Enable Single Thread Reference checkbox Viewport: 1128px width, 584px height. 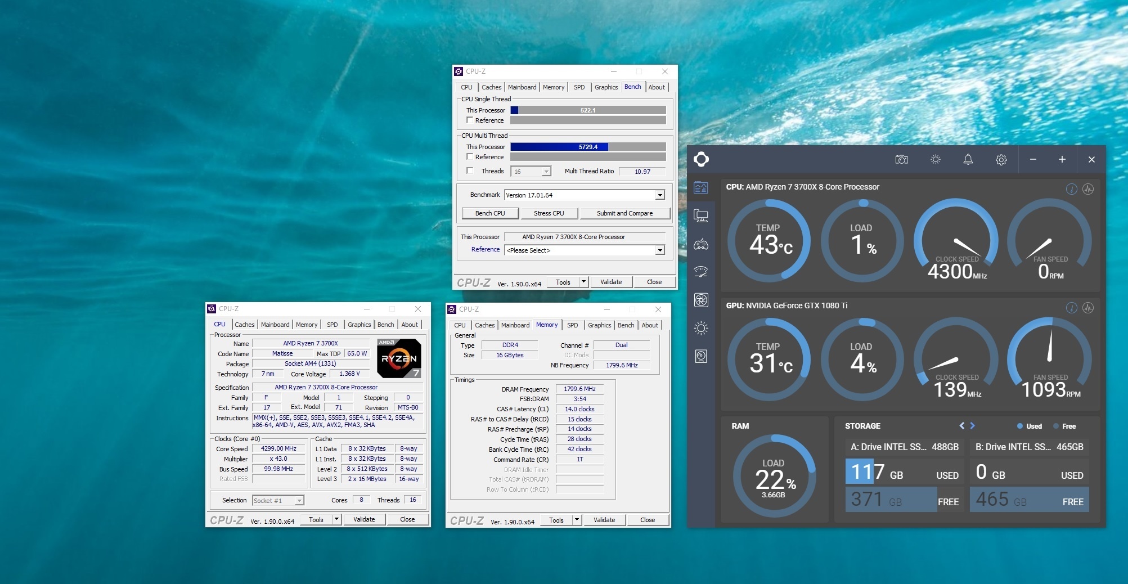470,120
